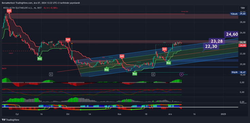The image size is (250, 123).
Task: Click the purple lightning bolt event icon
Action: tap(181, 74)
